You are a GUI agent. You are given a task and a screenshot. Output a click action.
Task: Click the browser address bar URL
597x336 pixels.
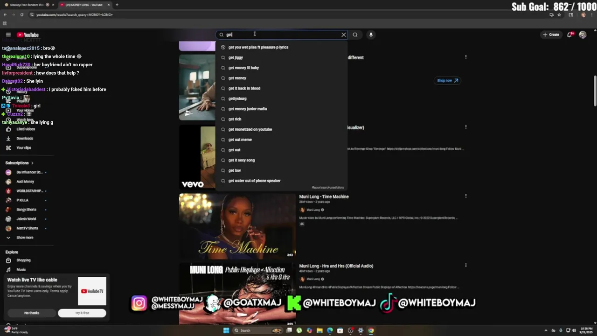tap(75, 14)
